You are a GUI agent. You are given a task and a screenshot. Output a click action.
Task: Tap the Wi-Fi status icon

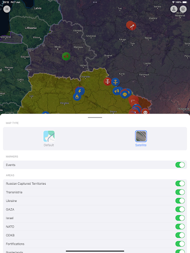click(x=173, y=2)
